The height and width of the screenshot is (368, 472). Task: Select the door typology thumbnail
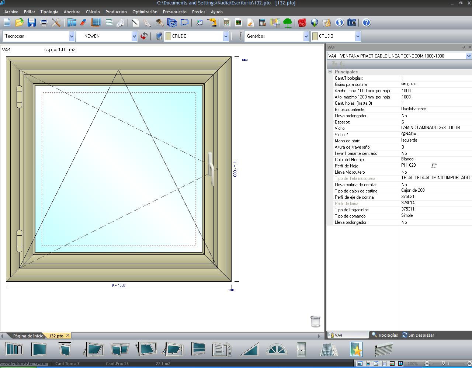[x=301, y=349]
